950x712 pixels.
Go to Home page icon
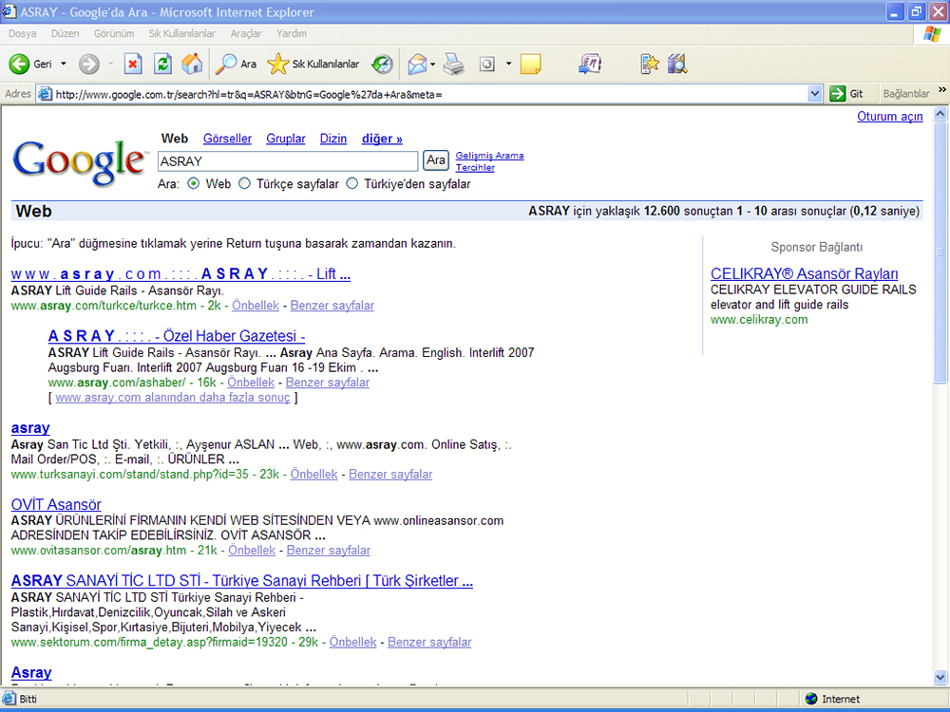192,64
